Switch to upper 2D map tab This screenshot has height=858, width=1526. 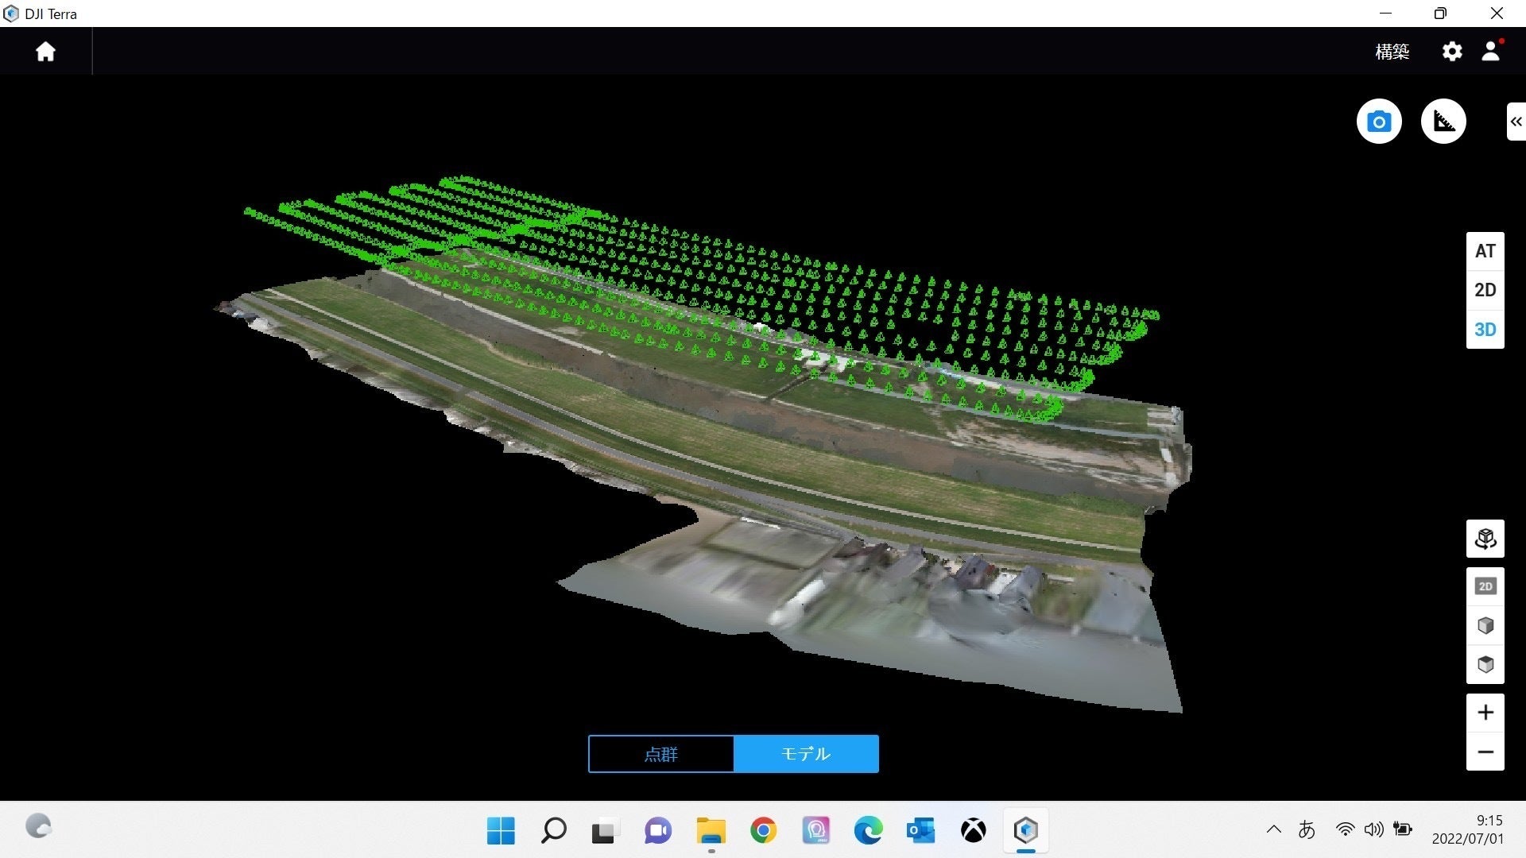coord(1485,290)
